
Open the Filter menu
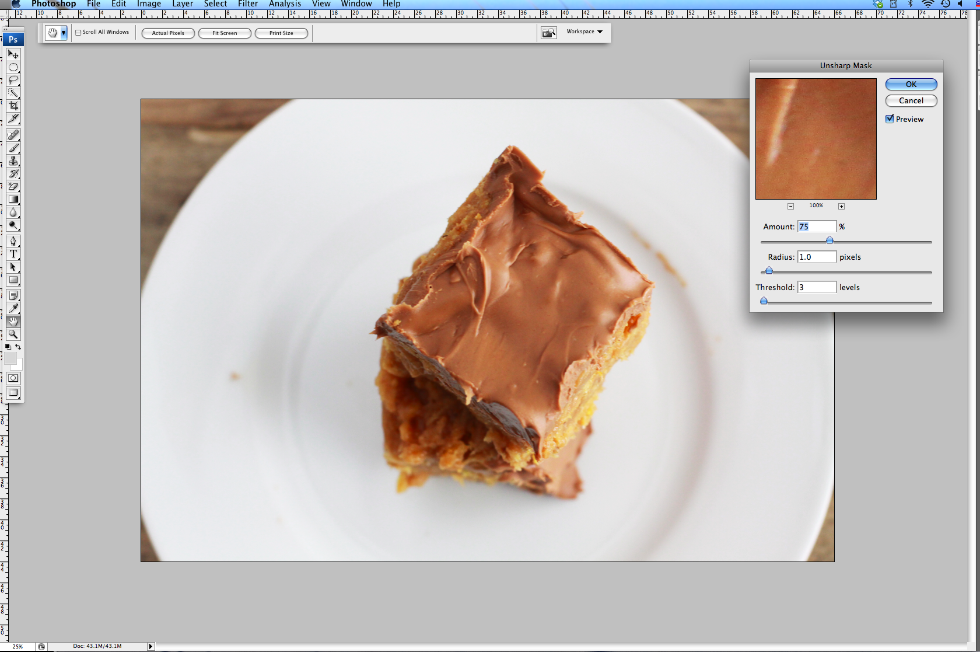(x=248, y=4)
